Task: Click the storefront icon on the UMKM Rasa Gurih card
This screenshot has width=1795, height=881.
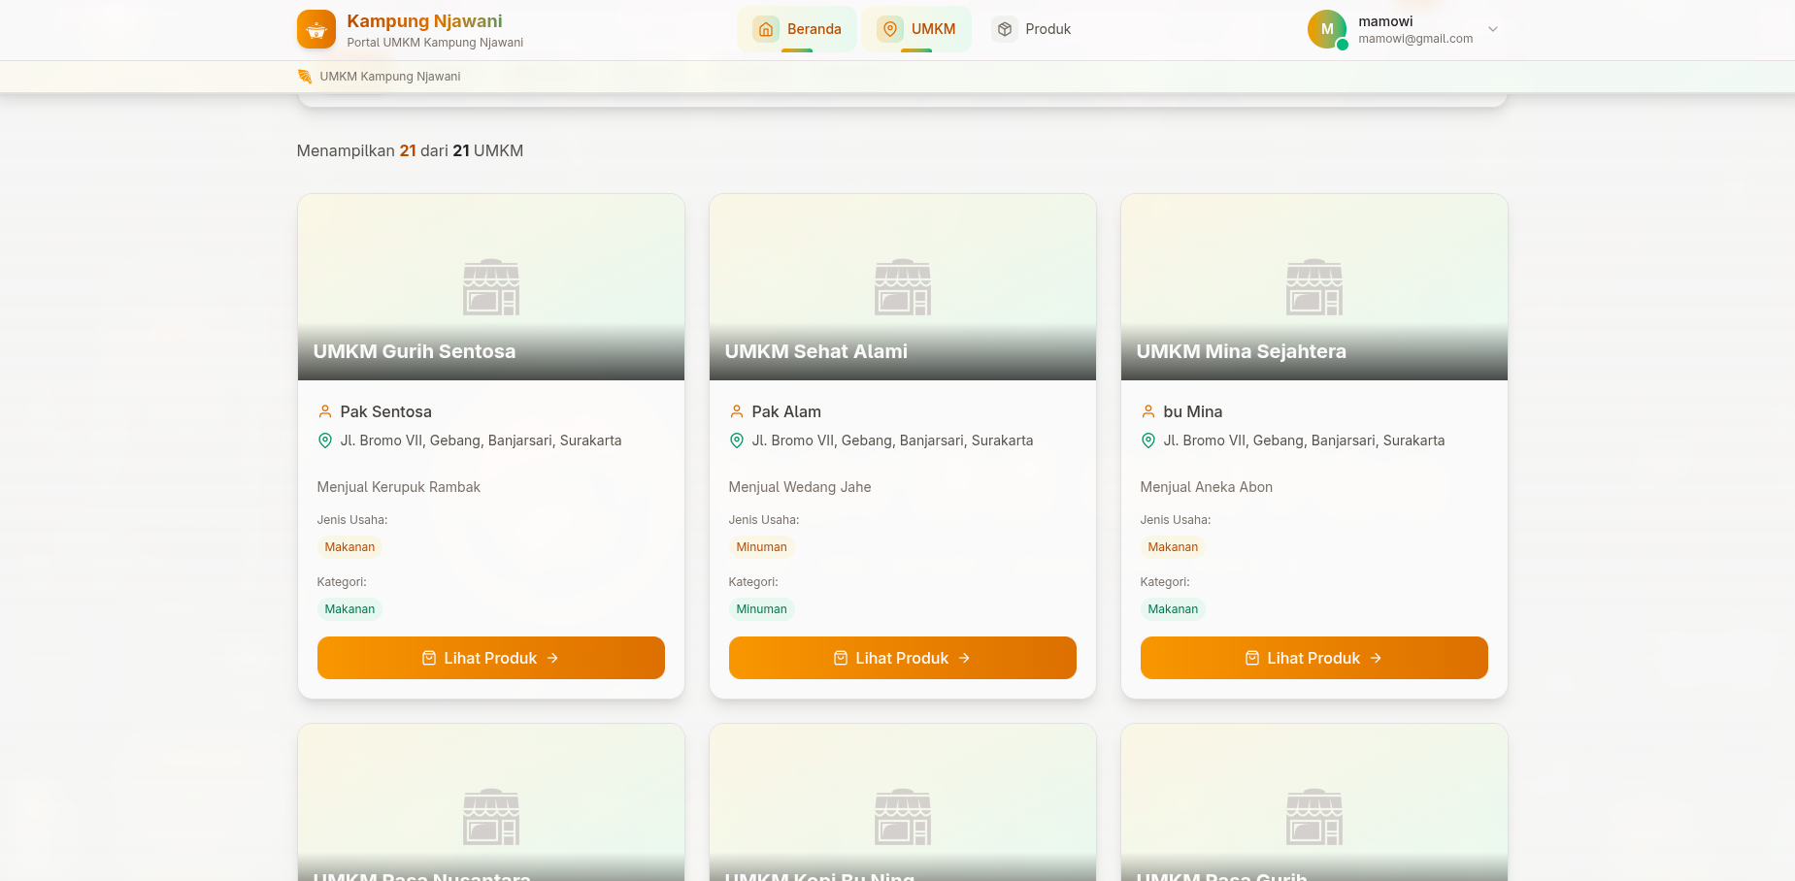Action: click(x=1314, y=817)
